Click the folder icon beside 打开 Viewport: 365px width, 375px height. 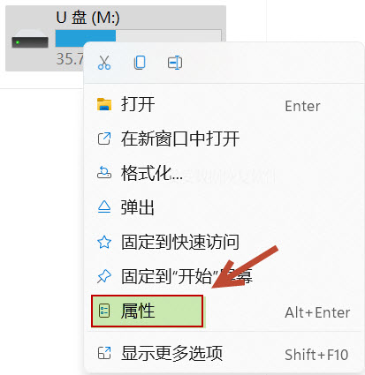[x=104, y=104]
